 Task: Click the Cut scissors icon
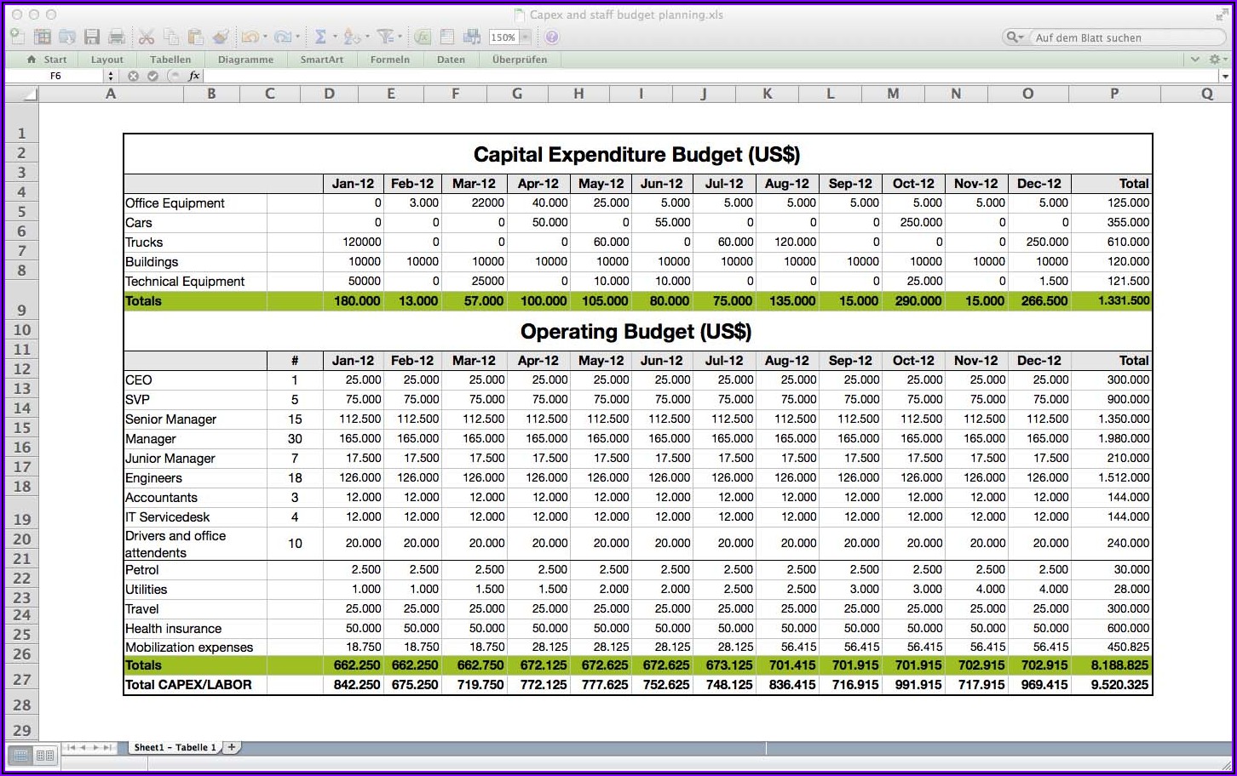[x=147, y=37]
